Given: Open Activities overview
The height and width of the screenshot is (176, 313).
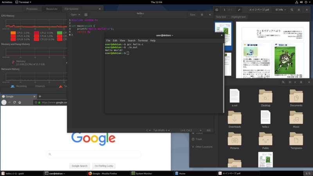Looking at the screenshot, I should coord(7,2).
